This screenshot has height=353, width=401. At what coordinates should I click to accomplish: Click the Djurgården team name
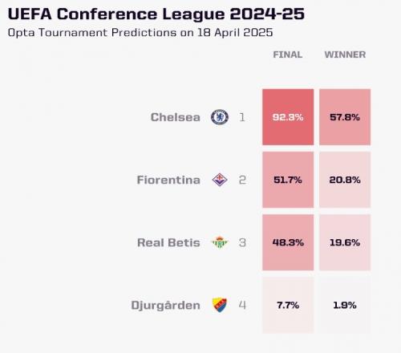(165, 305)
